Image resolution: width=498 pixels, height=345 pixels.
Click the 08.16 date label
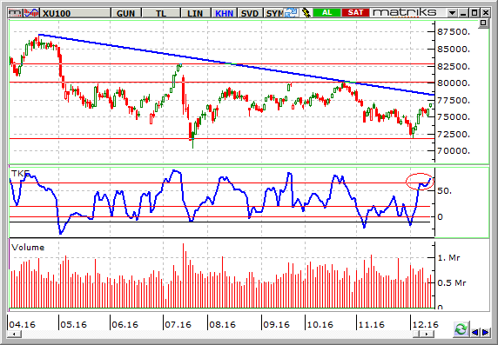tap(222, 325)
